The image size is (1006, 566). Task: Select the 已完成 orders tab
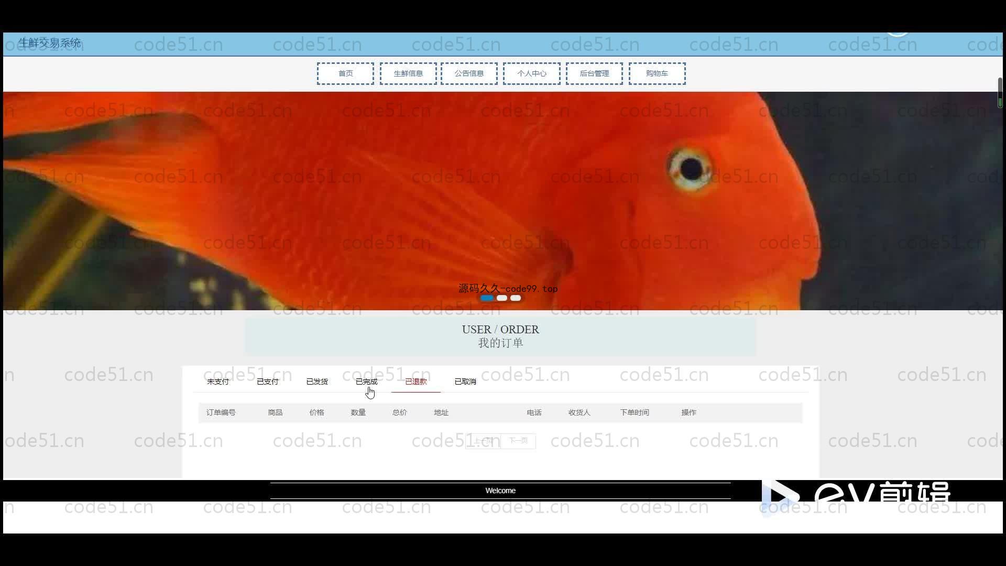coord(366,382)
